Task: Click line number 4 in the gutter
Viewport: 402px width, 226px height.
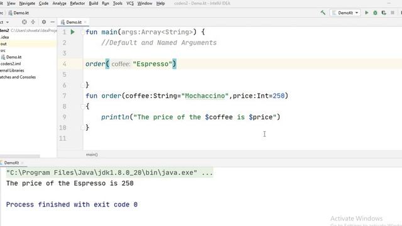Action: point(64,64)
